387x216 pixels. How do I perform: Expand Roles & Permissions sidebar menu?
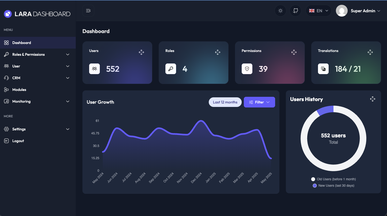38,54
